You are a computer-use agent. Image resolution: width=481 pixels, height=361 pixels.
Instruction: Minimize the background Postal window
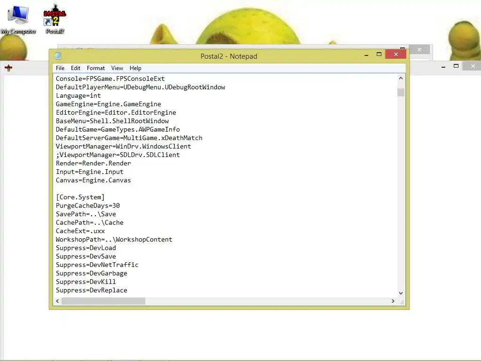click(443, 67)
